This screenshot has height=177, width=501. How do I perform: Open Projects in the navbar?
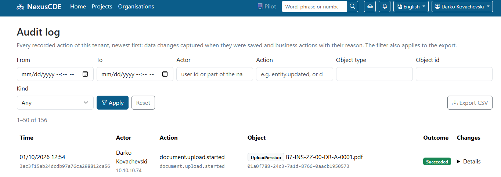click(x=102, y=7)
